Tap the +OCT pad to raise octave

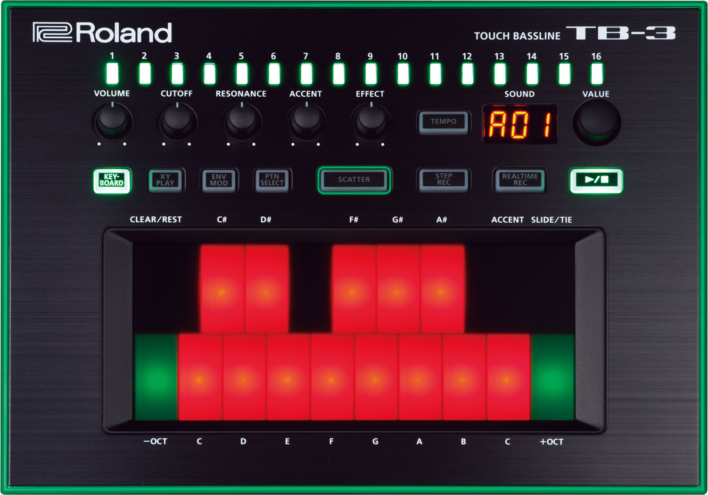(x=552, y=377)
